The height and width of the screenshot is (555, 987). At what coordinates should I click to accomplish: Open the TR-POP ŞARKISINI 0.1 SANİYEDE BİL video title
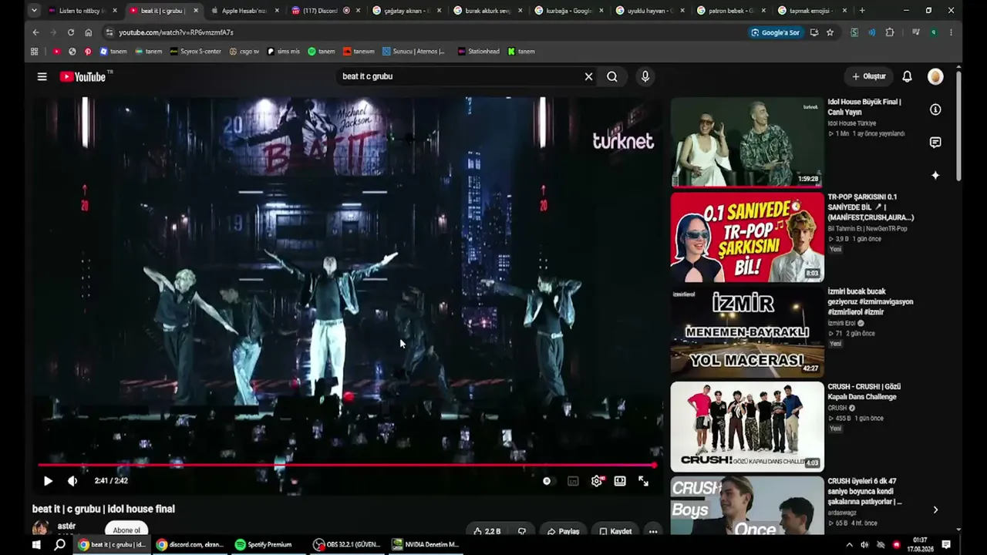[871, 207]
